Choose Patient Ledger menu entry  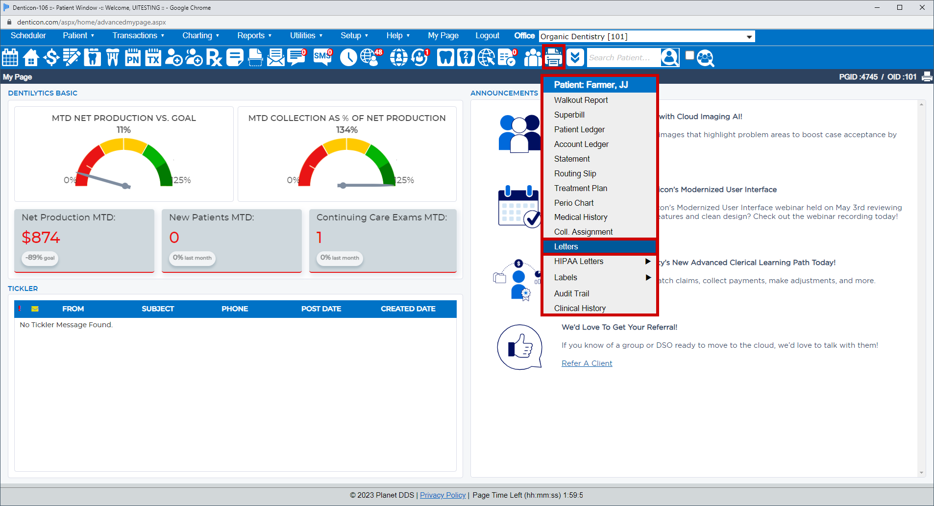click(x=600, y=129)
